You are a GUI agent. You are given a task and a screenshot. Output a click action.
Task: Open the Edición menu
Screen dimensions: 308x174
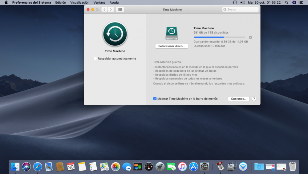click(60, 2)
